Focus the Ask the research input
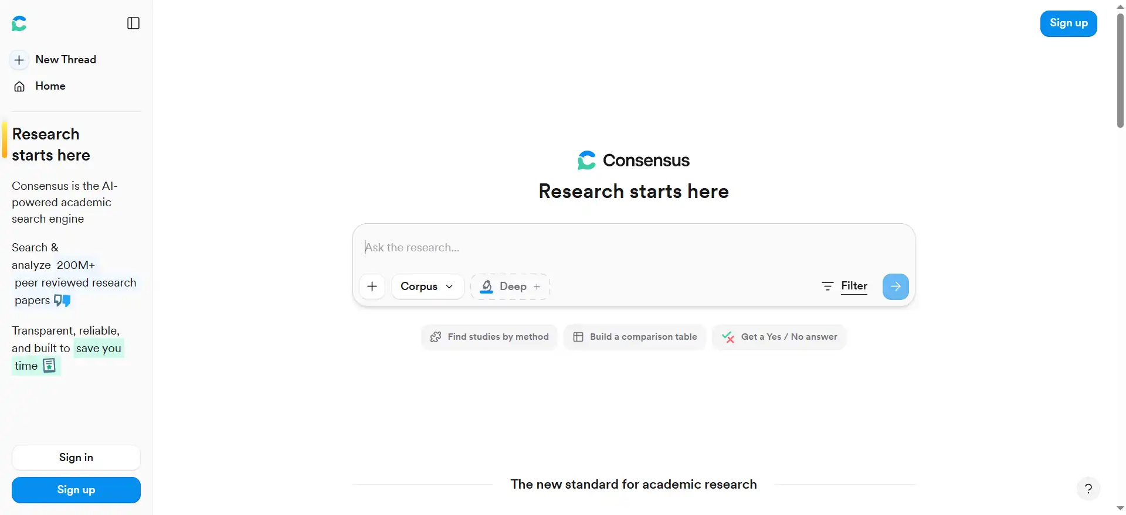Screen dimensions: 1126x515 click(x=633, y=247)
